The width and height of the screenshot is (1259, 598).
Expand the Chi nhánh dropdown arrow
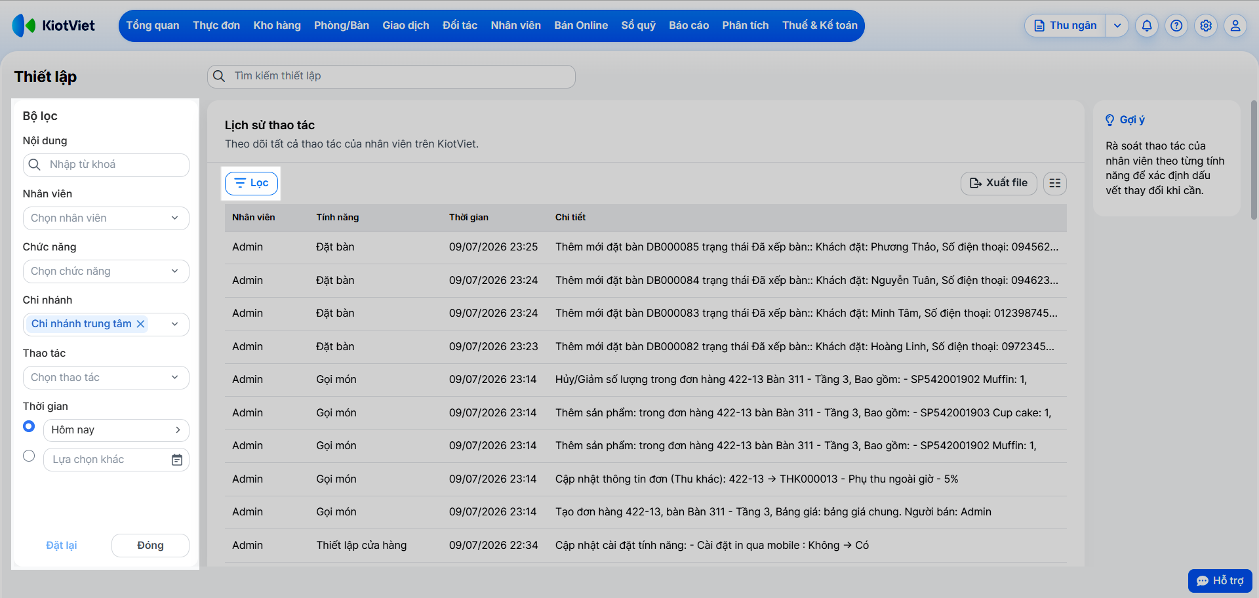(x=175, y=324)
